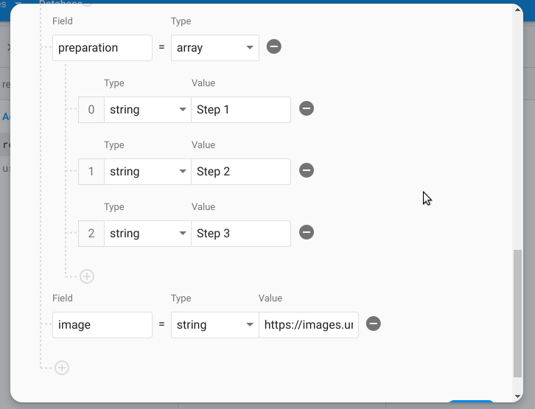Remove the preparation array field
This screenshot has height=409, width=535.
[273, 48]
